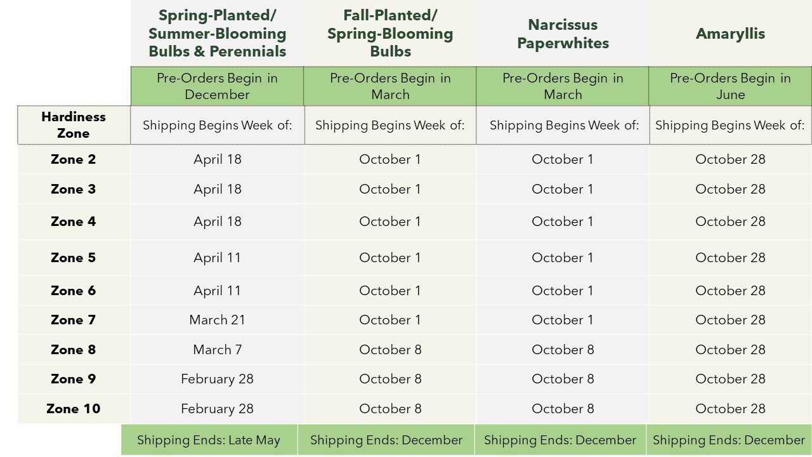The image size is (812, 457).
Task: Click Pre-Orders Begin in December cell
Action: pos(218,86)
